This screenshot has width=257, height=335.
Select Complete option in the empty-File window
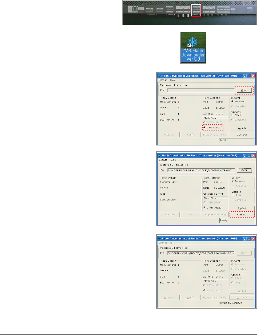[x=239, y=120]
